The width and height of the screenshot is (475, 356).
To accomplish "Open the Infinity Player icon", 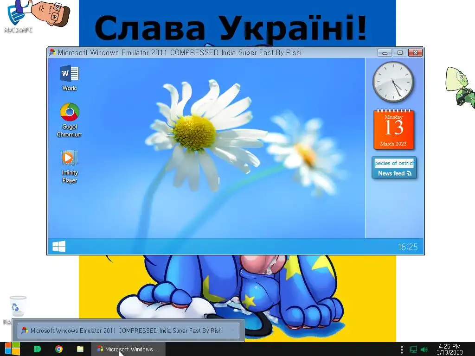I will [70, 167].
